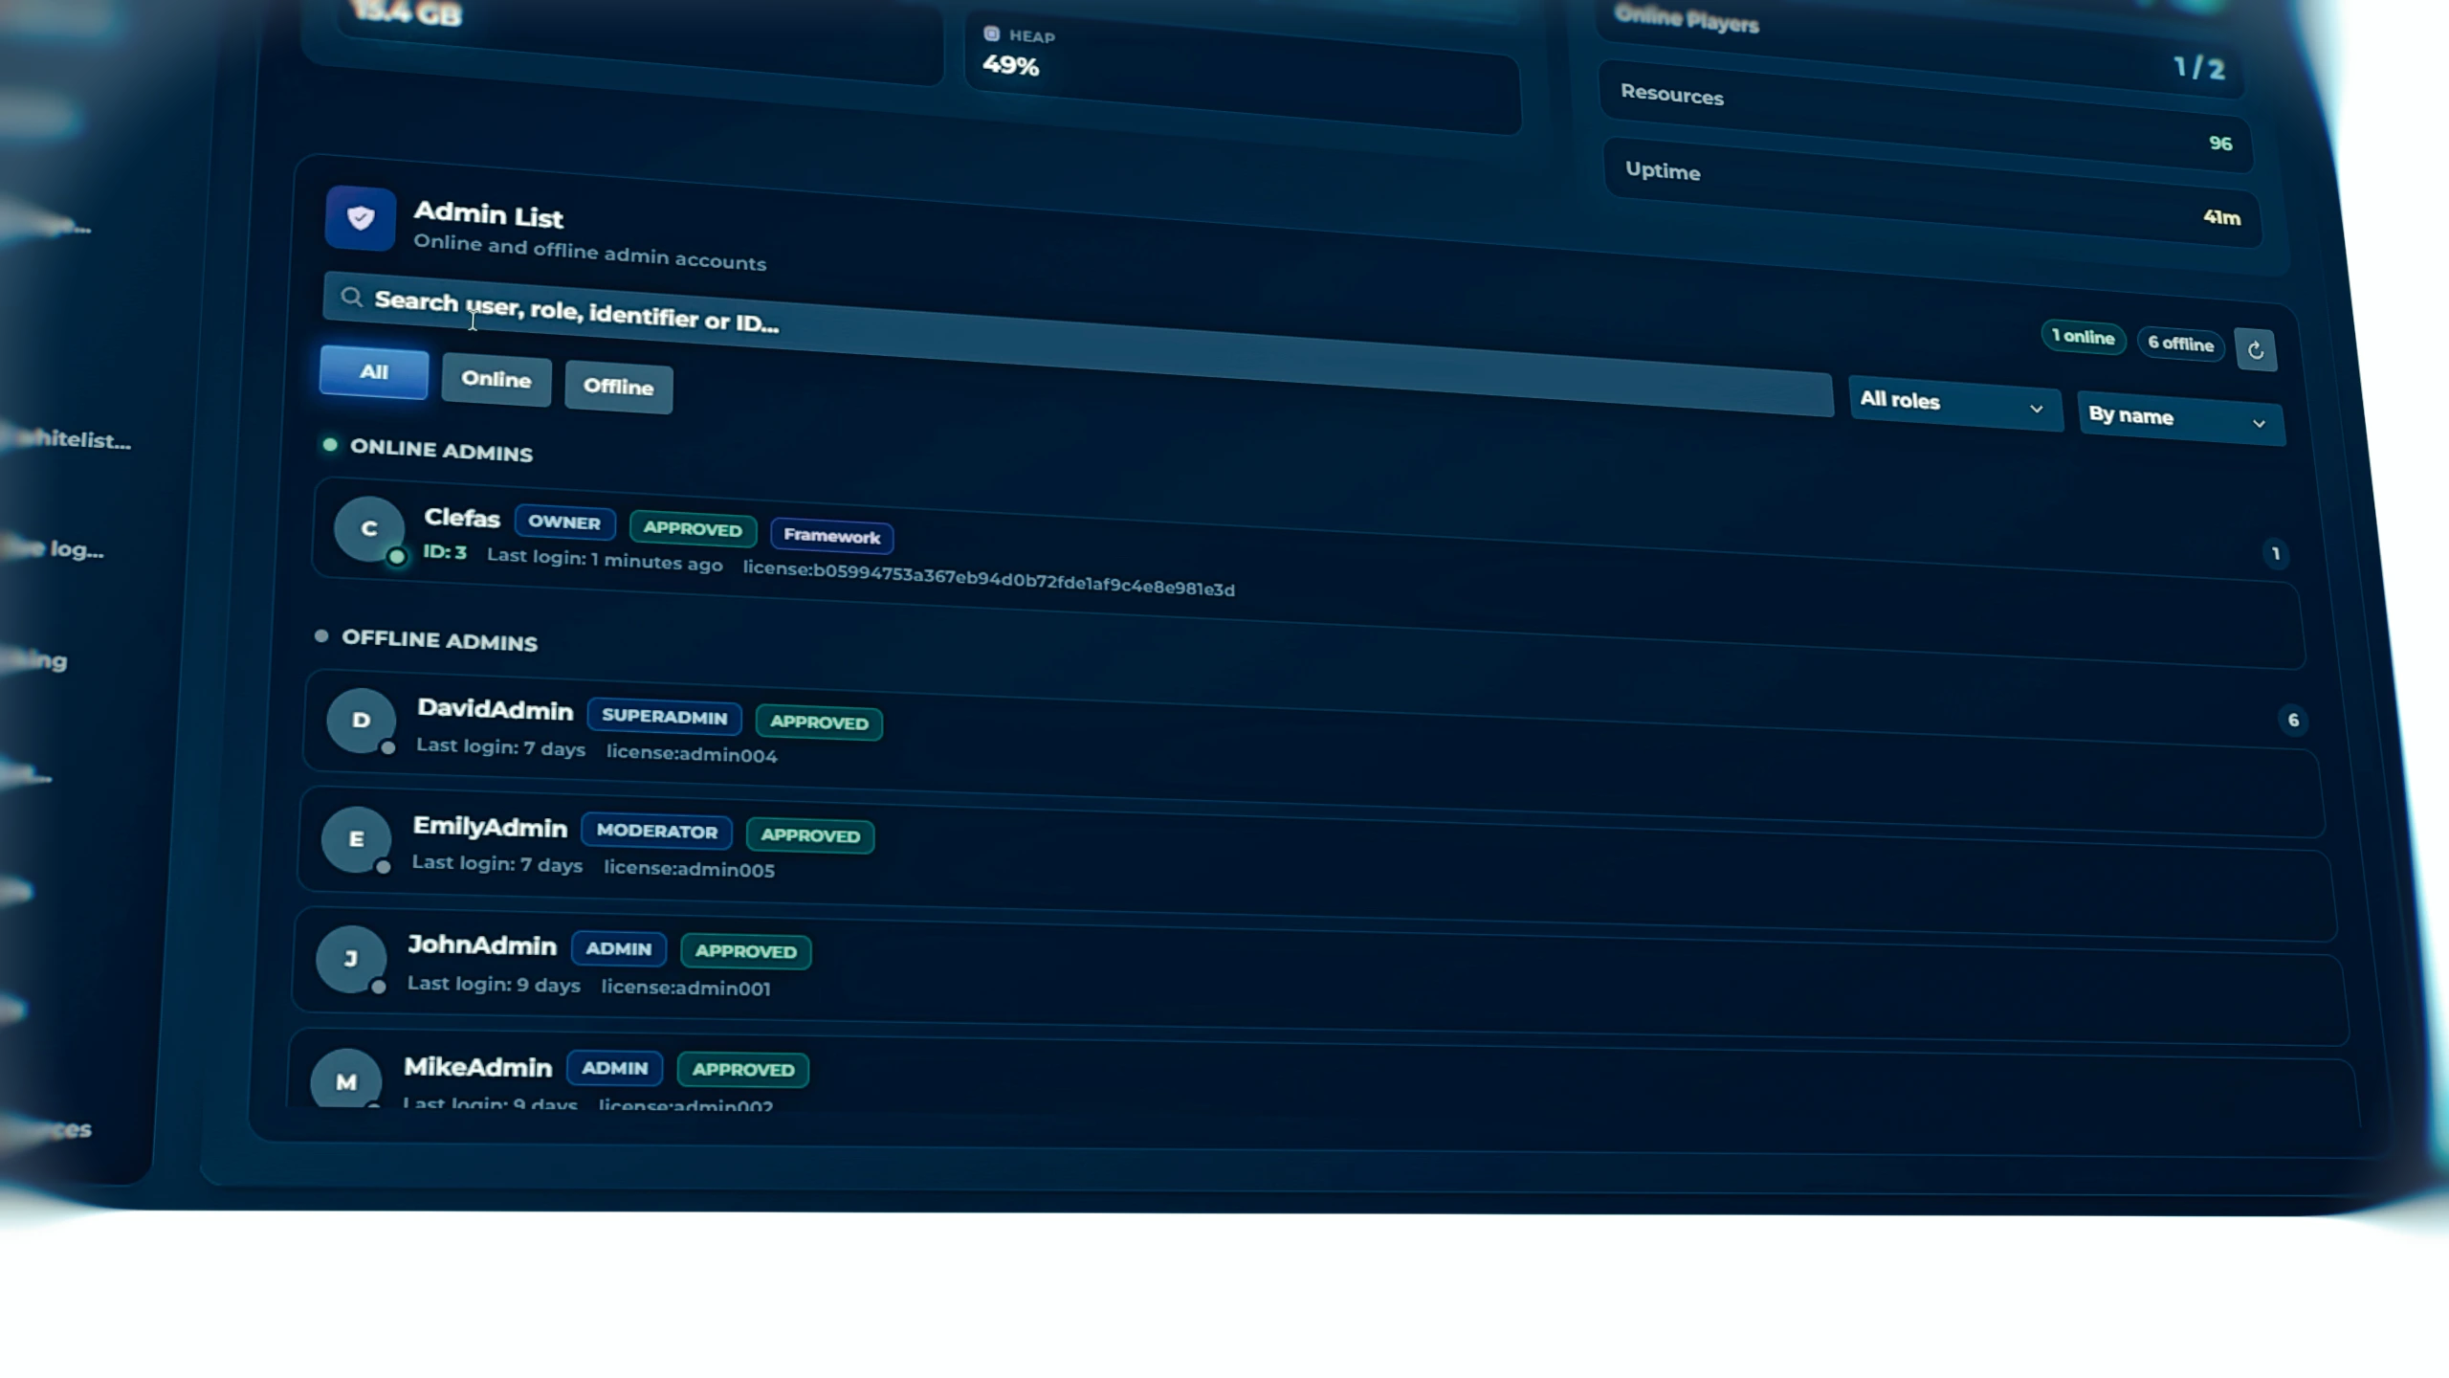The width and height of the screenshot is (2449, 1378).
Task: Click the ID: 3 label
Action: coord(445,552)
